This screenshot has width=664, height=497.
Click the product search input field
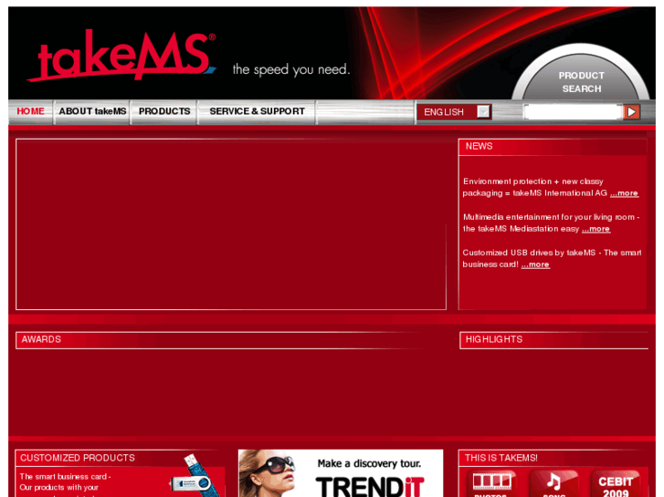(573, 112)
